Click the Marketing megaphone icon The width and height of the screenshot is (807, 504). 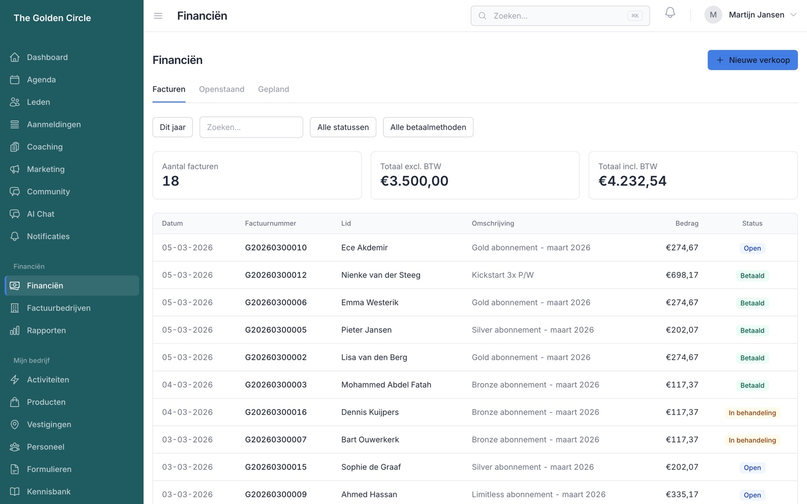pos(15,169)
